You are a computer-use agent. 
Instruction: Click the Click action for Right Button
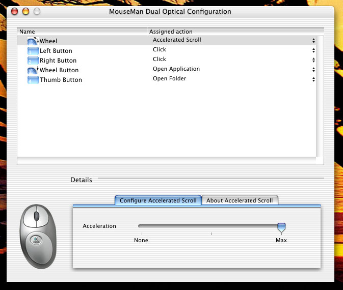coord(160,59)
